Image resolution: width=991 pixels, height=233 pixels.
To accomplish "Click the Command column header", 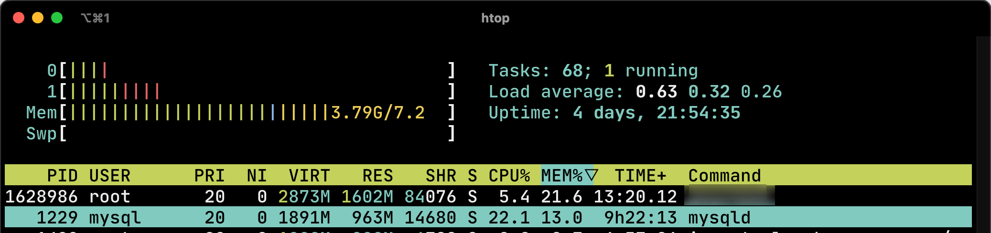I will pos(724,176).
